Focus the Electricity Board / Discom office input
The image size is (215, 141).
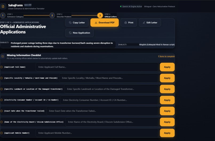[112, 122]
